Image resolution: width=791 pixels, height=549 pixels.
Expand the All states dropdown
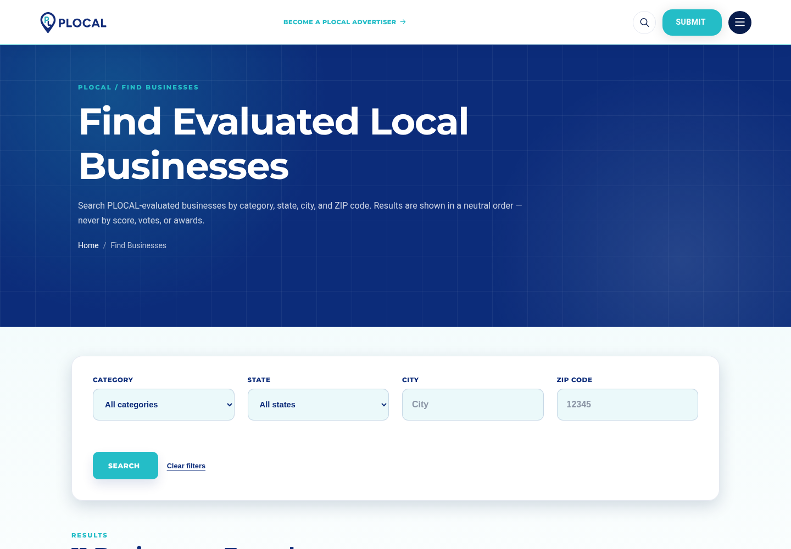click(318, 405)
